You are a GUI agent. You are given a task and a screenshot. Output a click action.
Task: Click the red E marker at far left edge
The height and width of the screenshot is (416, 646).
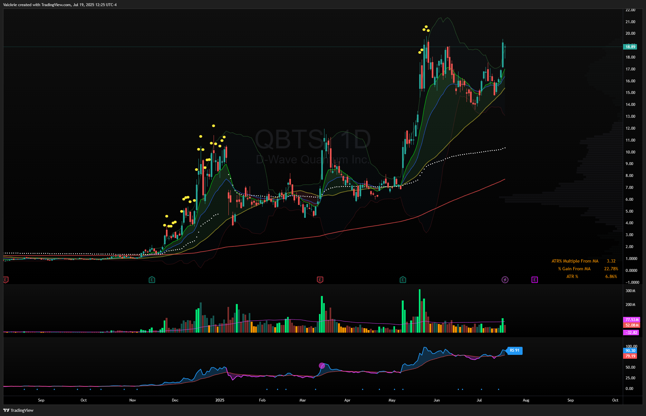coord(5,280)
